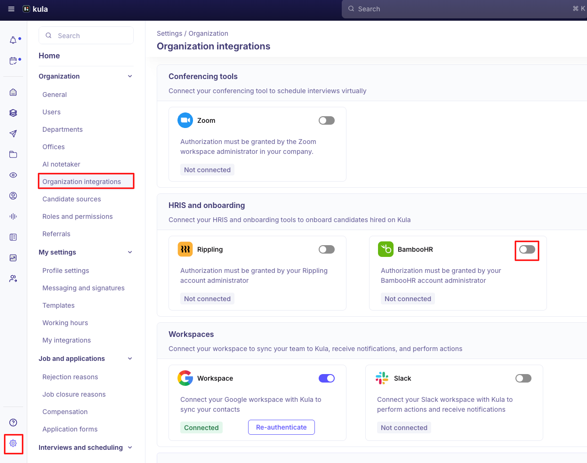This screenshot has width=587, height=463.
Task: Expand the Interviews and scheduling section
Action: pyautogui.click(x=130, y=447)
